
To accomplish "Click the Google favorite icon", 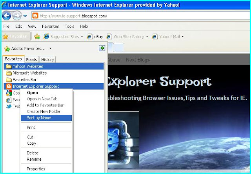I will [x=9, y=93].
